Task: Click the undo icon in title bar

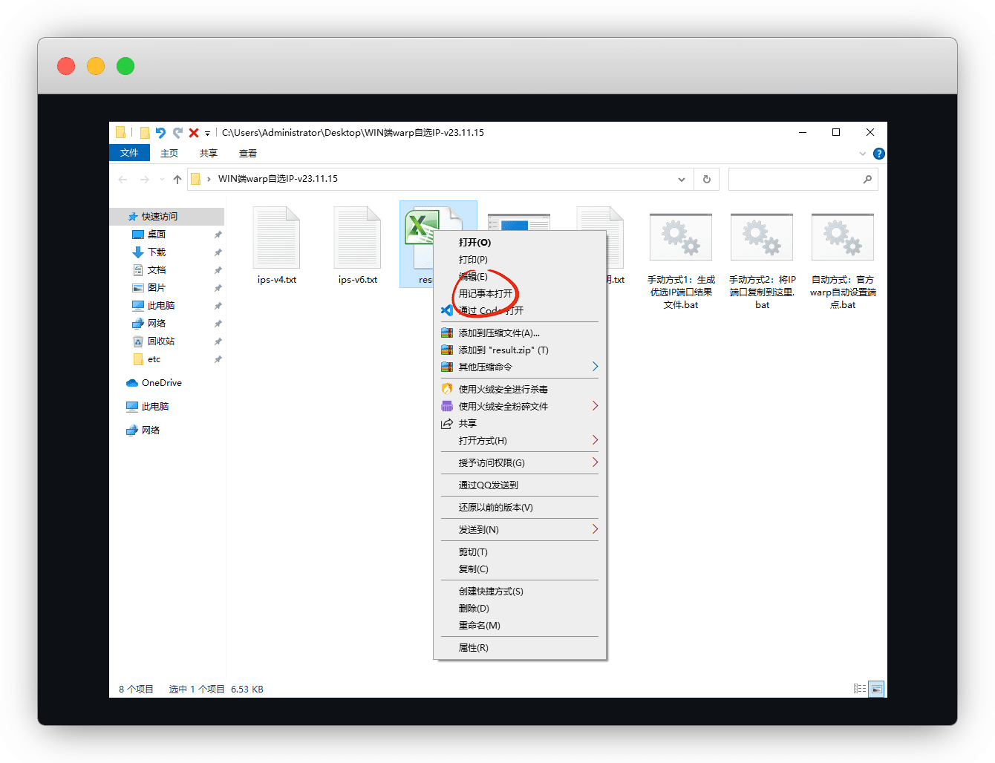Action: tap(160, 133)
